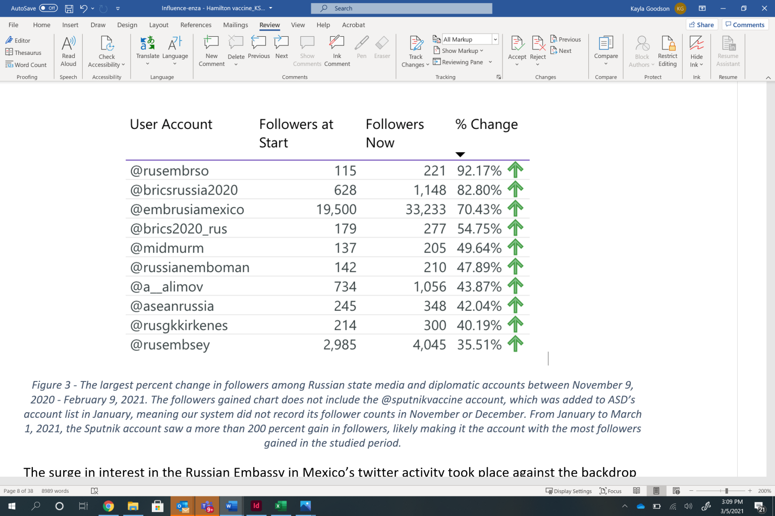The width and height of the screenshot is (775, 516).
Task: Jump to the Next comment
Action: pyautogui.click(x=282, y=48)
